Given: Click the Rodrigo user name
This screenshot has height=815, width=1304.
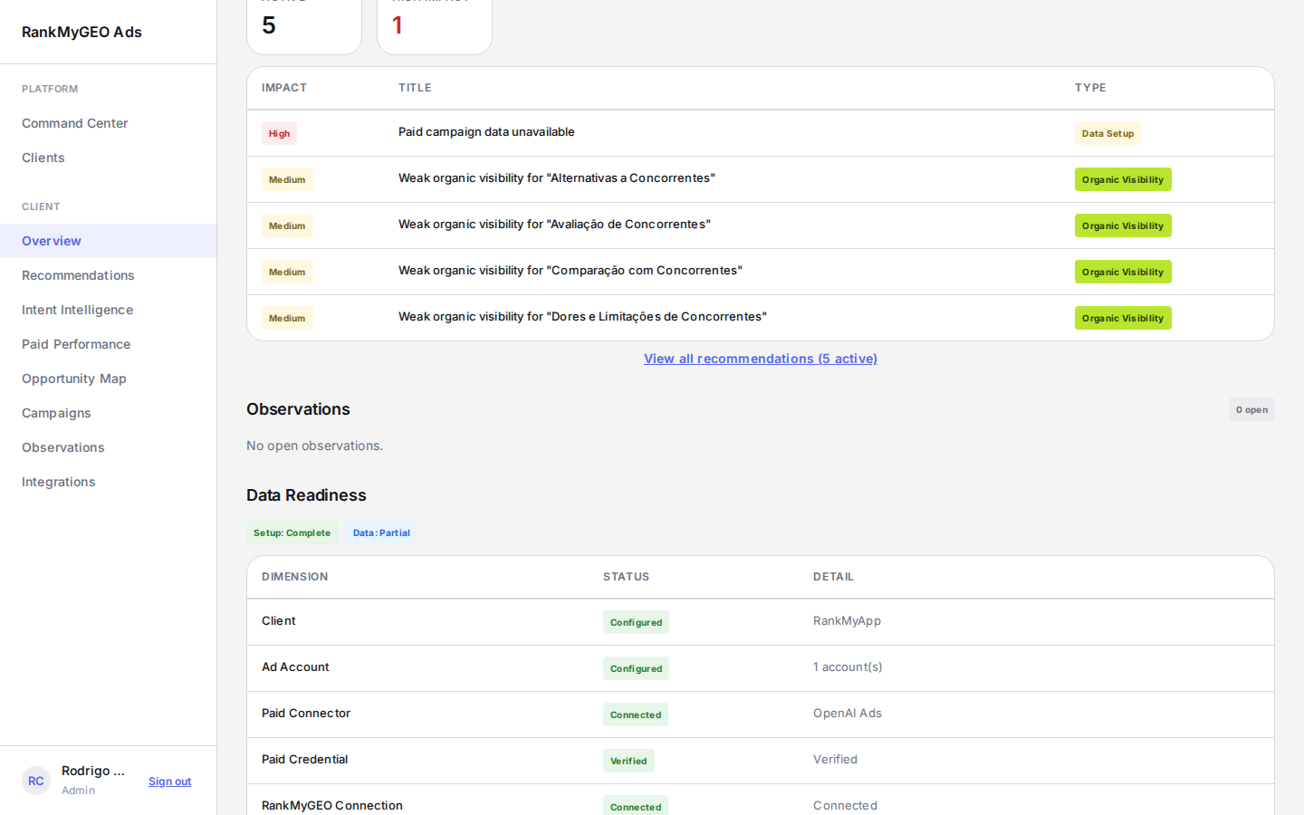Looking at the screenshot, I should coord(93,771).
